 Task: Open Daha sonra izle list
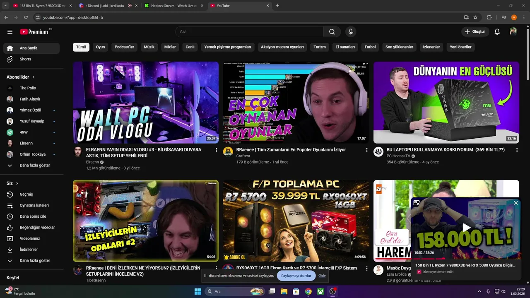pos(31,216)
